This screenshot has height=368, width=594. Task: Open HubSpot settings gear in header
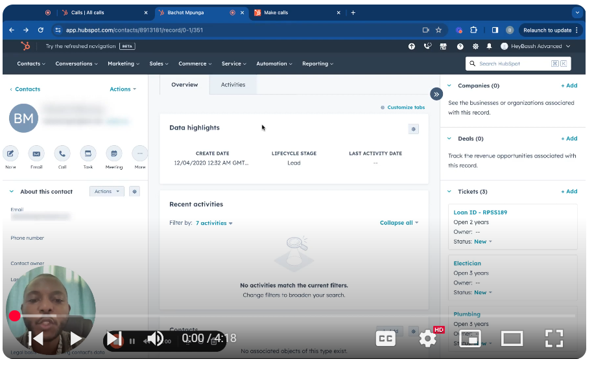[475, 46]
